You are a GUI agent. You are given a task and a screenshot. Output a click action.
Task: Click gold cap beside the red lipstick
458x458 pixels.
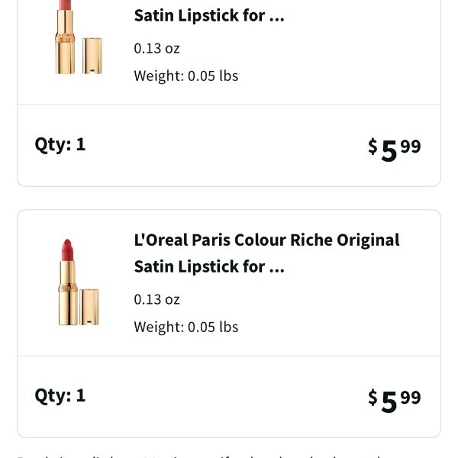click(89, 307)
